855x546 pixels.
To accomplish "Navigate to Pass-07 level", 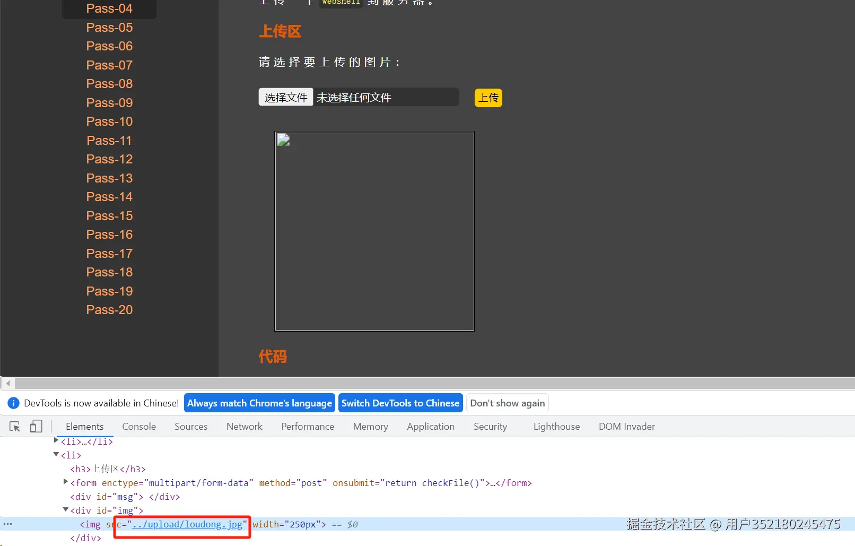I will click(x=109, y=65).
